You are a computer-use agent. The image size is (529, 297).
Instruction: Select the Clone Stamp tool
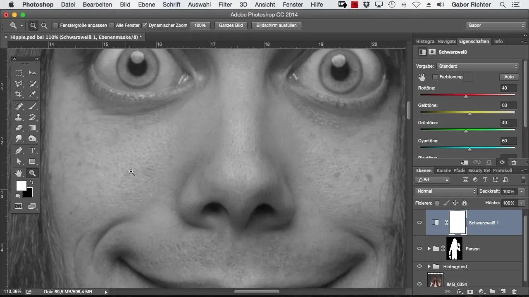[19, 117]
